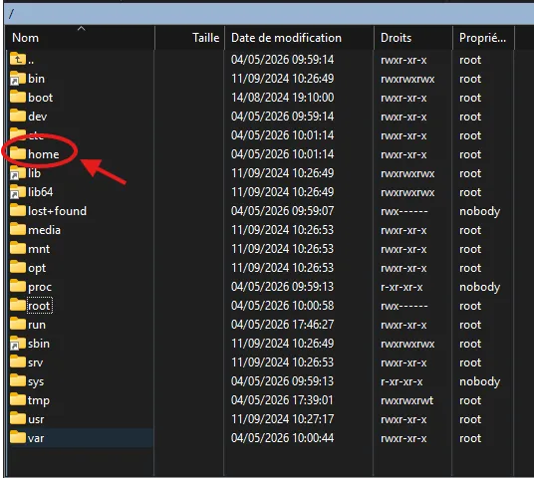The height and width of the screenshot is (478, 534).
Task: Select the tmp folder icon
Action: [18, 399]
